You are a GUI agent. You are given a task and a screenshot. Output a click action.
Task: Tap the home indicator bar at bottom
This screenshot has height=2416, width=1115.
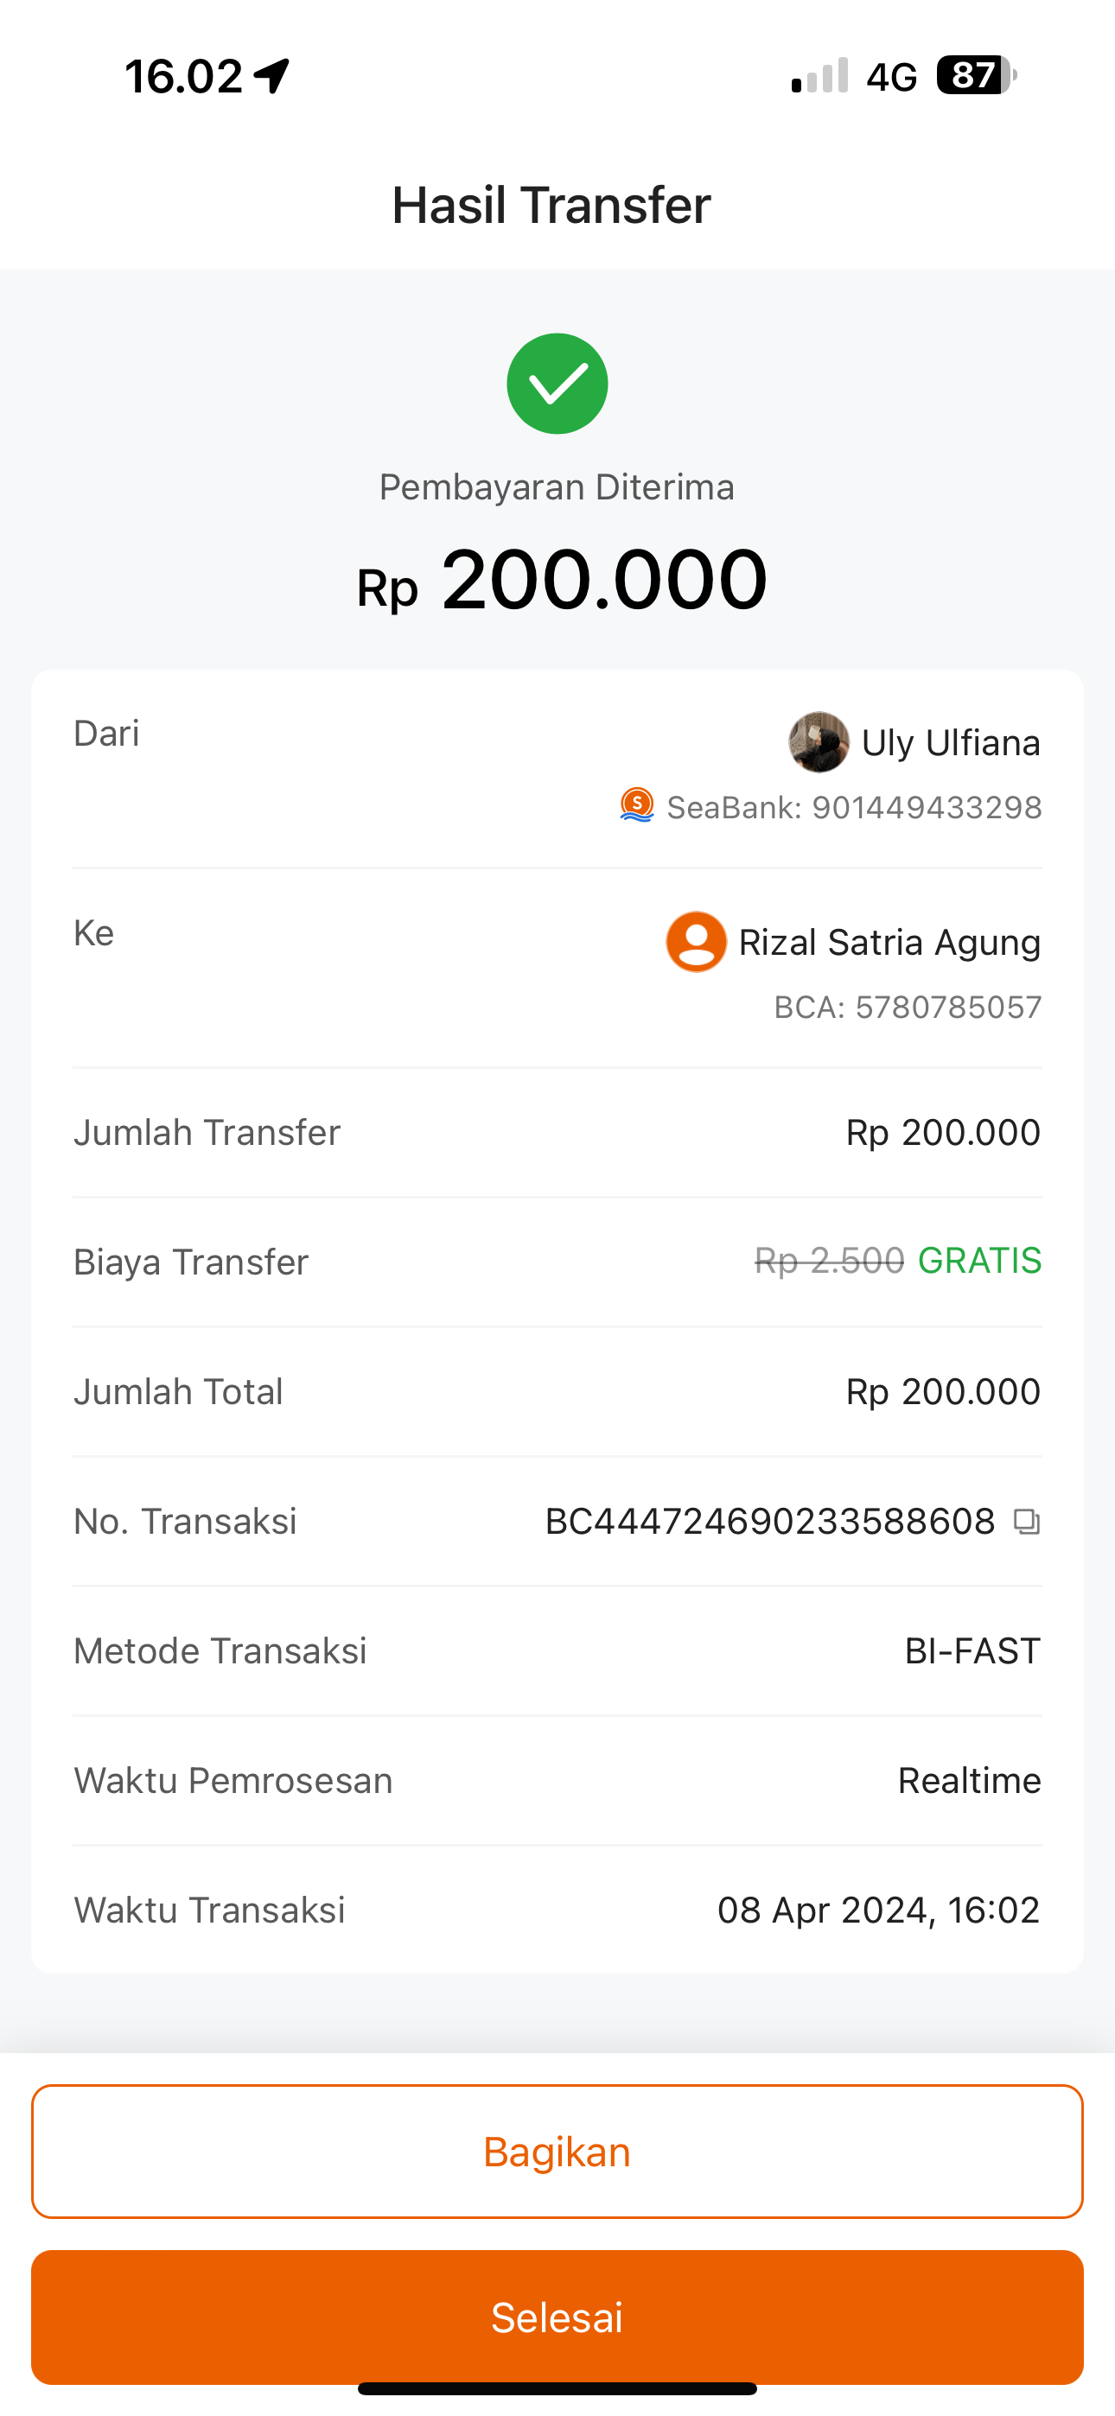[557, 2387]
